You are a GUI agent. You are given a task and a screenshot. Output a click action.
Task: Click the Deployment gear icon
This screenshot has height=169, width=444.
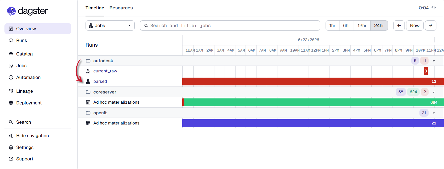click(11, 103)
